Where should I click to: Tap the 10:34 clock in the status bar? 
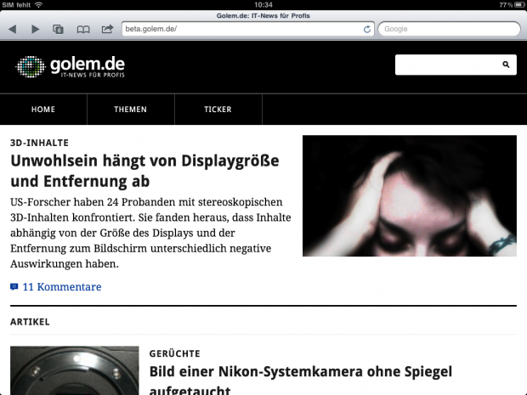coord(263,5)
